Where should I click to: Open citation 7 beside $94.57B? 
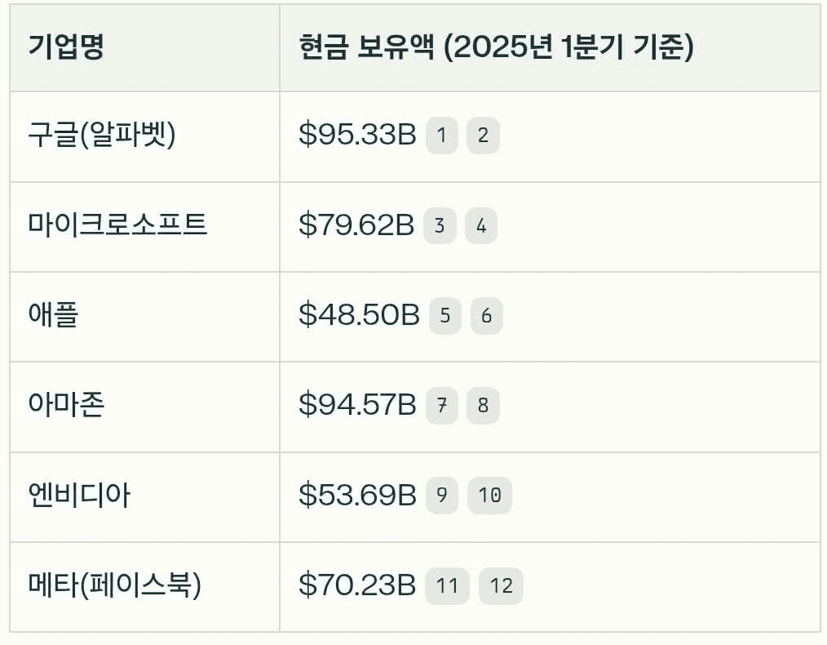(442, 405)
